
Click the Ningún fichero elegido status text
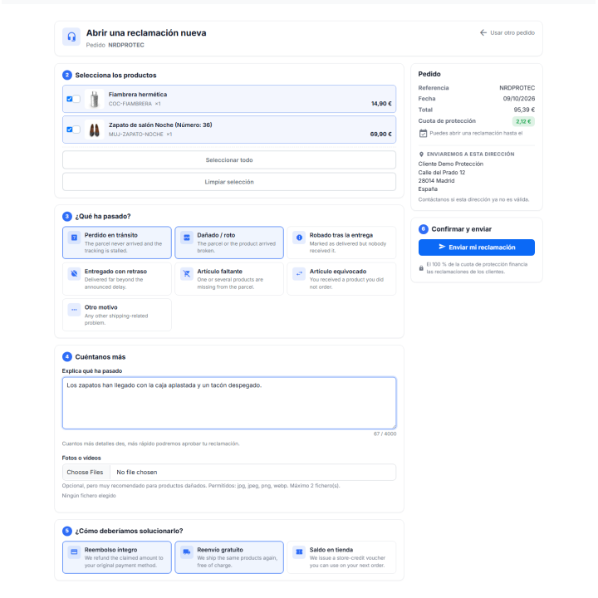tap(89, 496)
